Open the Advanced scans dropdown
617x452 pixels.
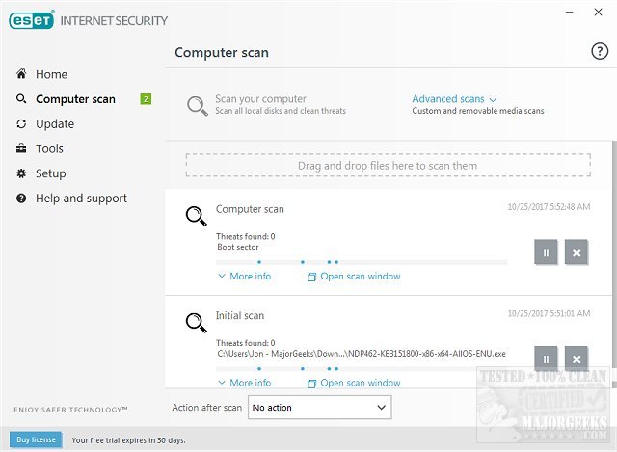click(454, 99)
